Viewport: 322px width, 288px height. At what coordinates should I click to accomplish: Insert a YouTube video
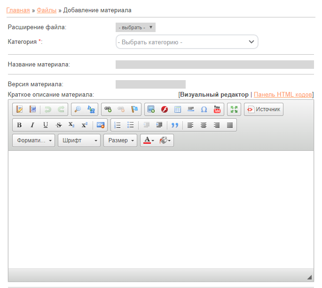(x=217, y=109)
